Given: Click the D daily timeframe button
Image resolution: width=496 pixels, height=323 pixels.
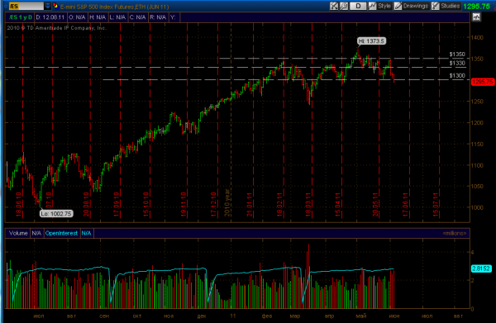Looking at the screenshot, I should tap(358, 6).
